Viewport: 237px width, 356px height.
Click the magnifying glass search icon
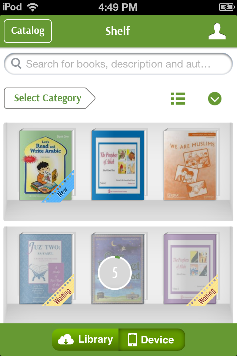[16, 63]
